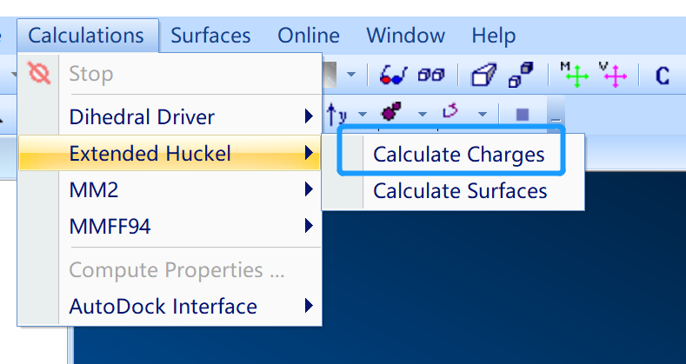Viewport: 686px width, 364px height.
Task: Click the depth fading cubes icon
Action: tap(521, 76)
